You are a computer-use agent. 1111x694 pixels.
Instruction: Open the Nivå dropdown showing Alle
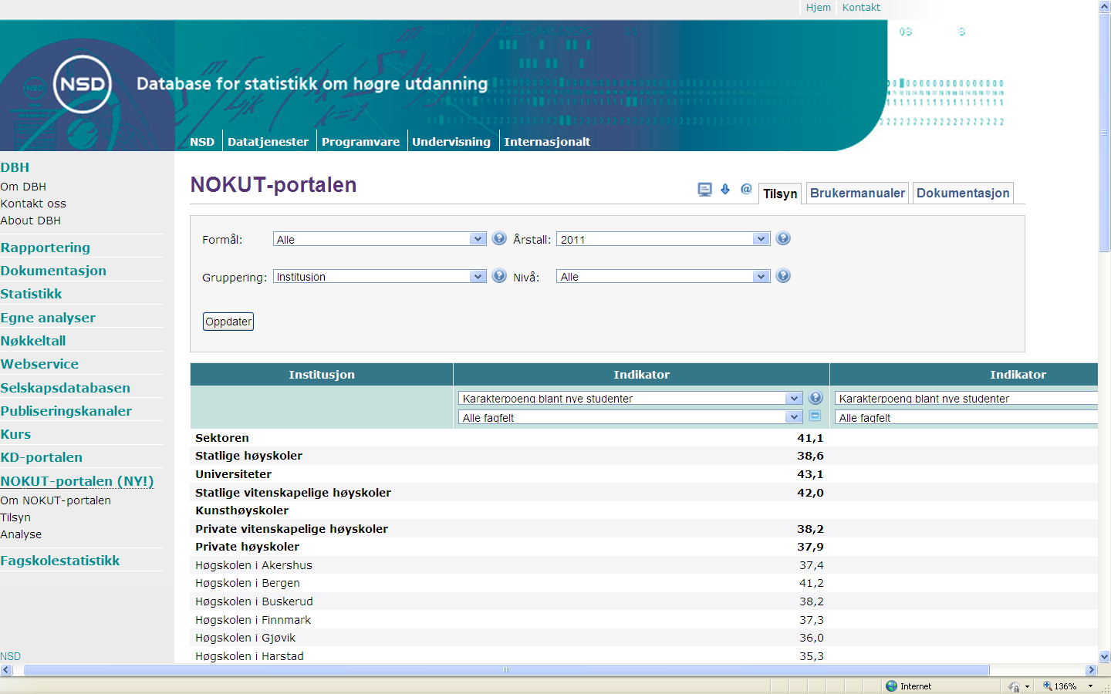[664, 276]
